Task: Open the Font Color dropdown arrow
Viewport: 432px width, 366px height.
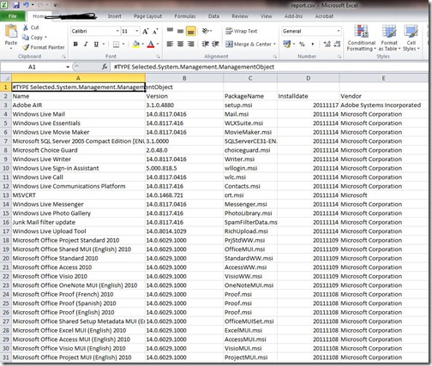Action: (x=158, y=44)
